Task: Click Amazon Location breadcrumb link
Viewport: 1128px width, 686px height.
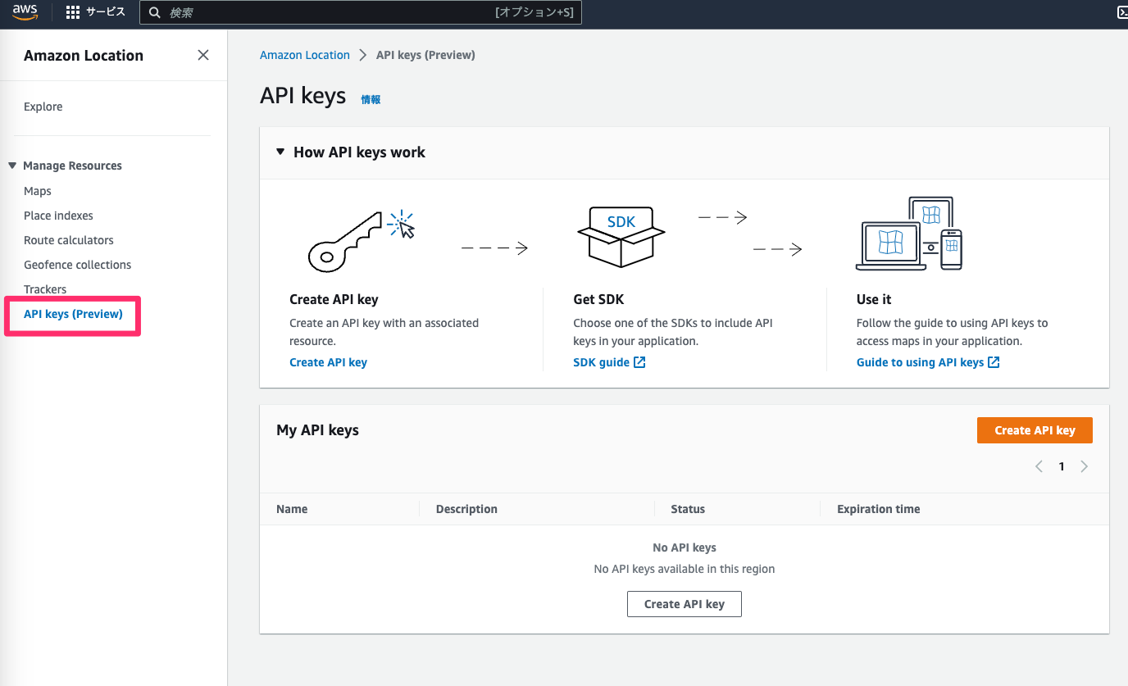Action: click(305, 55)
